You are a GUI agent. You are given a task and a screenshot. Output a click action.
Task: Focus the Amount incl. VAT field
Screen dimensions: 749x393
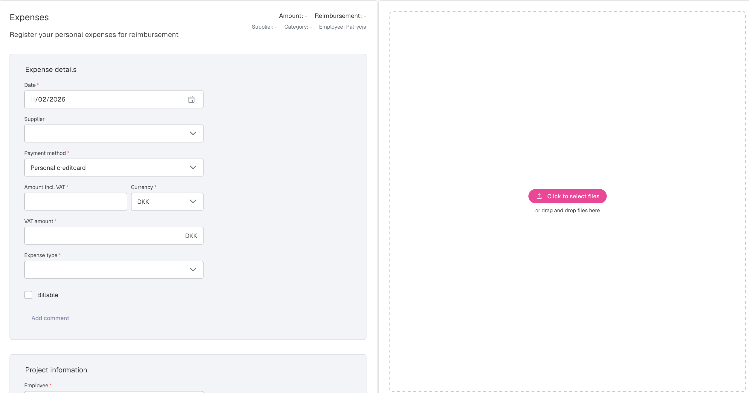point(76,202)
